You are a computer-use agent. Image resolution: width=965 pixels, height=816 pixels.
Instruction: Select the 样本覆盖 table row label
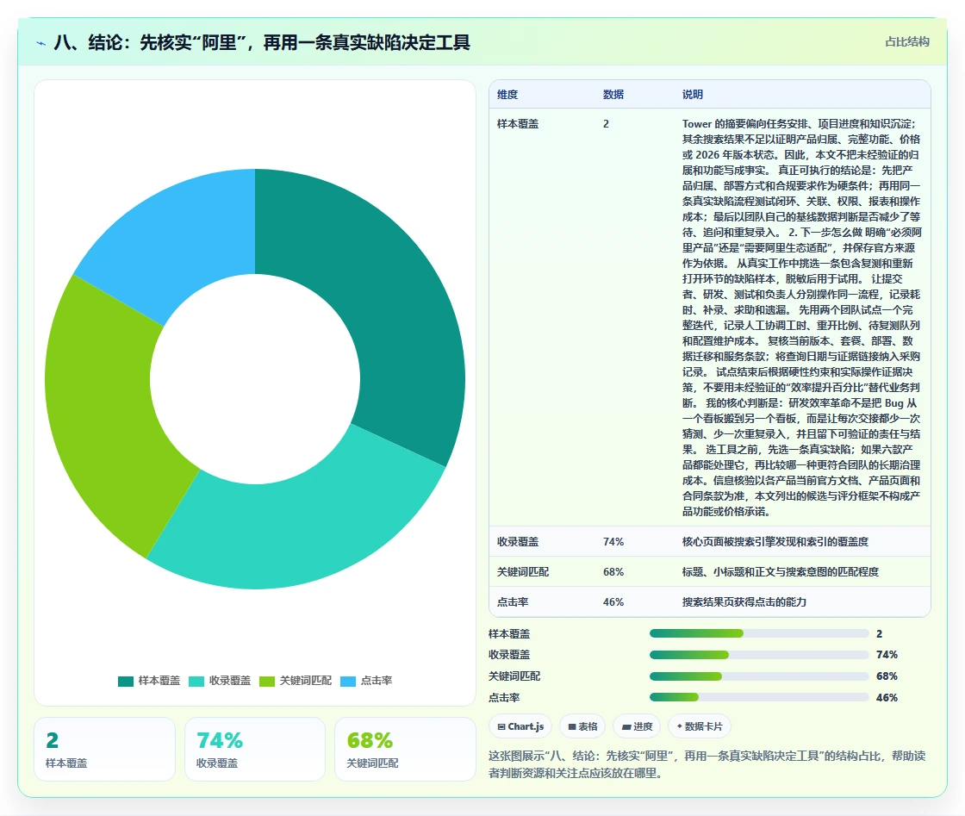[518, 124]
